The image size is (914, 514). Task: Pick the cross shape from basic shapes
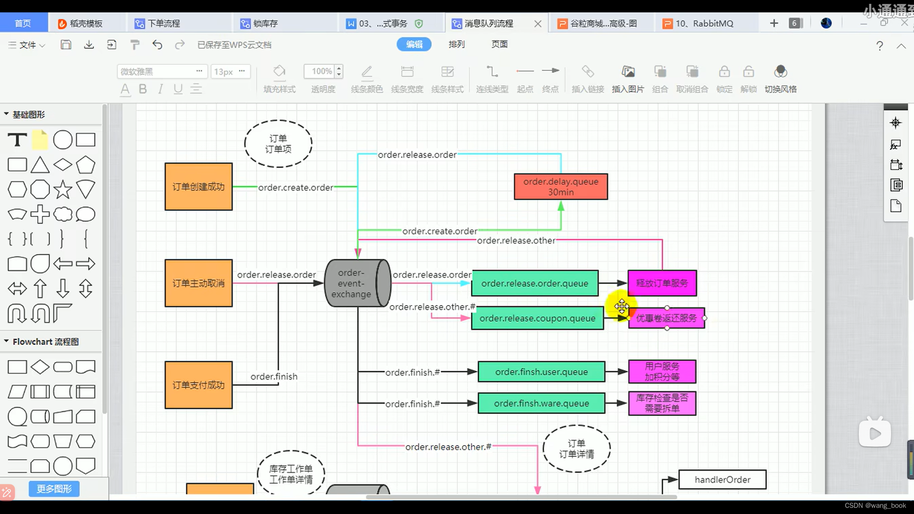(x=40, y=214)
